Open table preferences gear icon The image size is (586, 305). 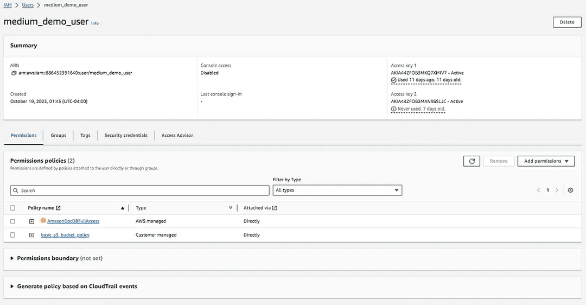point(570,190)
